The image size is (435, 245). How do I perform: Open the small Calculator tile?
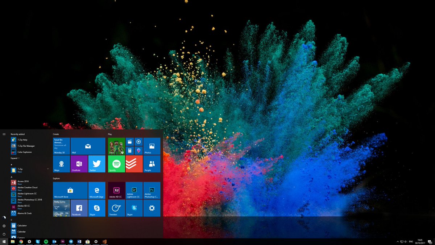coord(130,150)
